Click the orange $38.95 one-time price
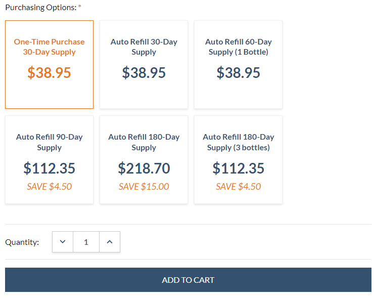The width and height of the screenshot is (375, 298). (49, 73)
